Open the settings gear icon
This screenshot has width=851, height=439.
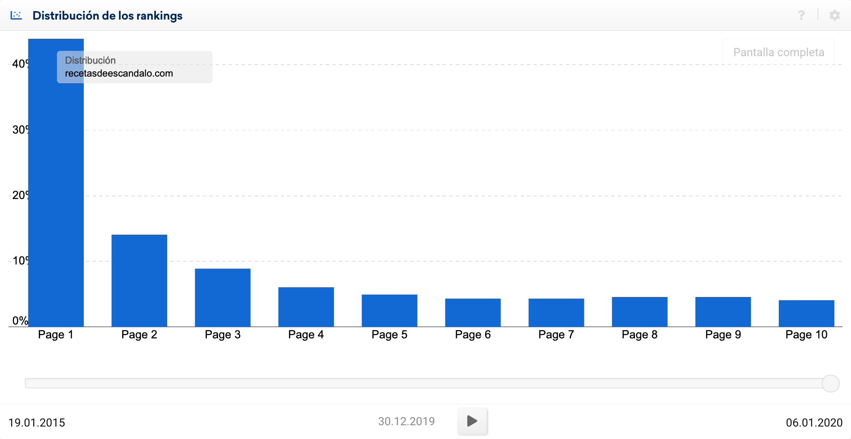[x=835, y=16]
